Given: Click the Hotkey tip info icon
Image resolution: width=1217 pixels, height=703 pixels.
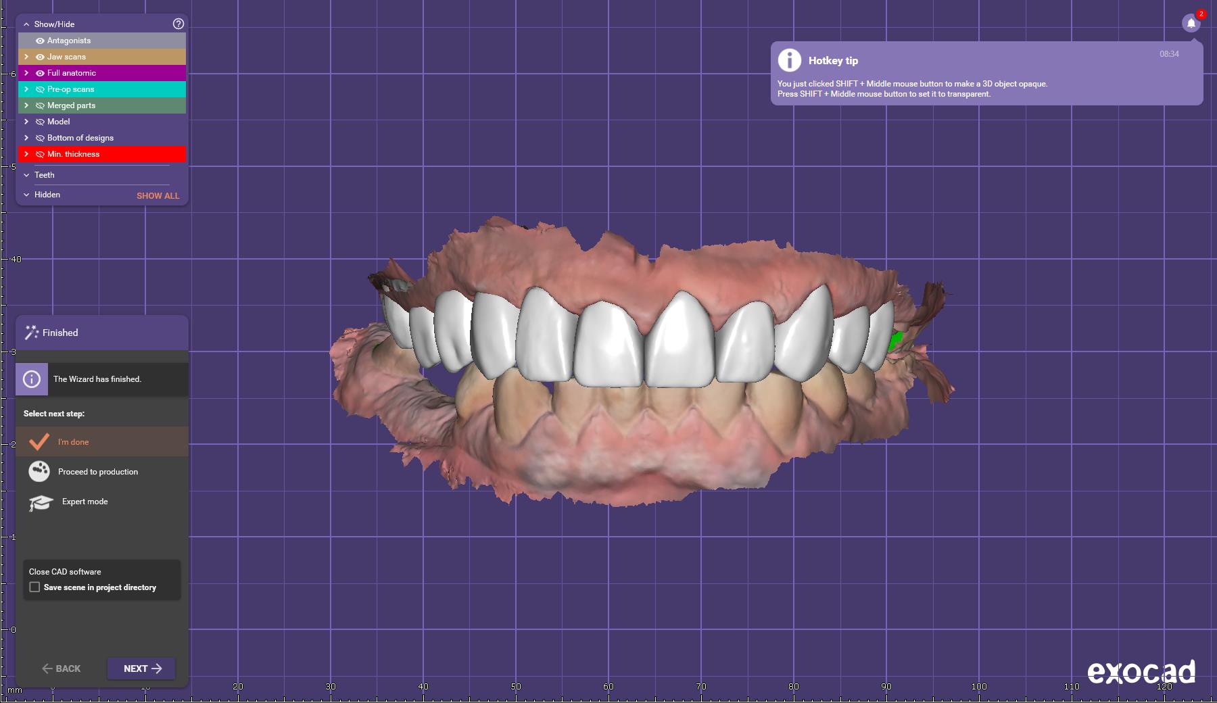Looking at the screenshot, I should click(789, 60).
